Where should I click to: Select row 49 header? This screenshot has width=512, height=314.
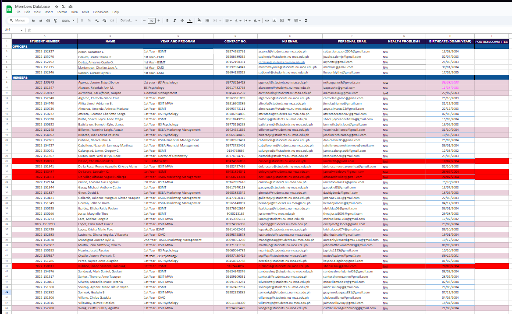(x=7, y=293)
